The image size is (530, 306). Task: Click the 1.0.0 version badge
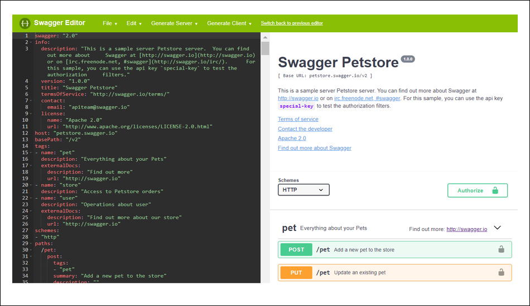click(x=408, y=59)
